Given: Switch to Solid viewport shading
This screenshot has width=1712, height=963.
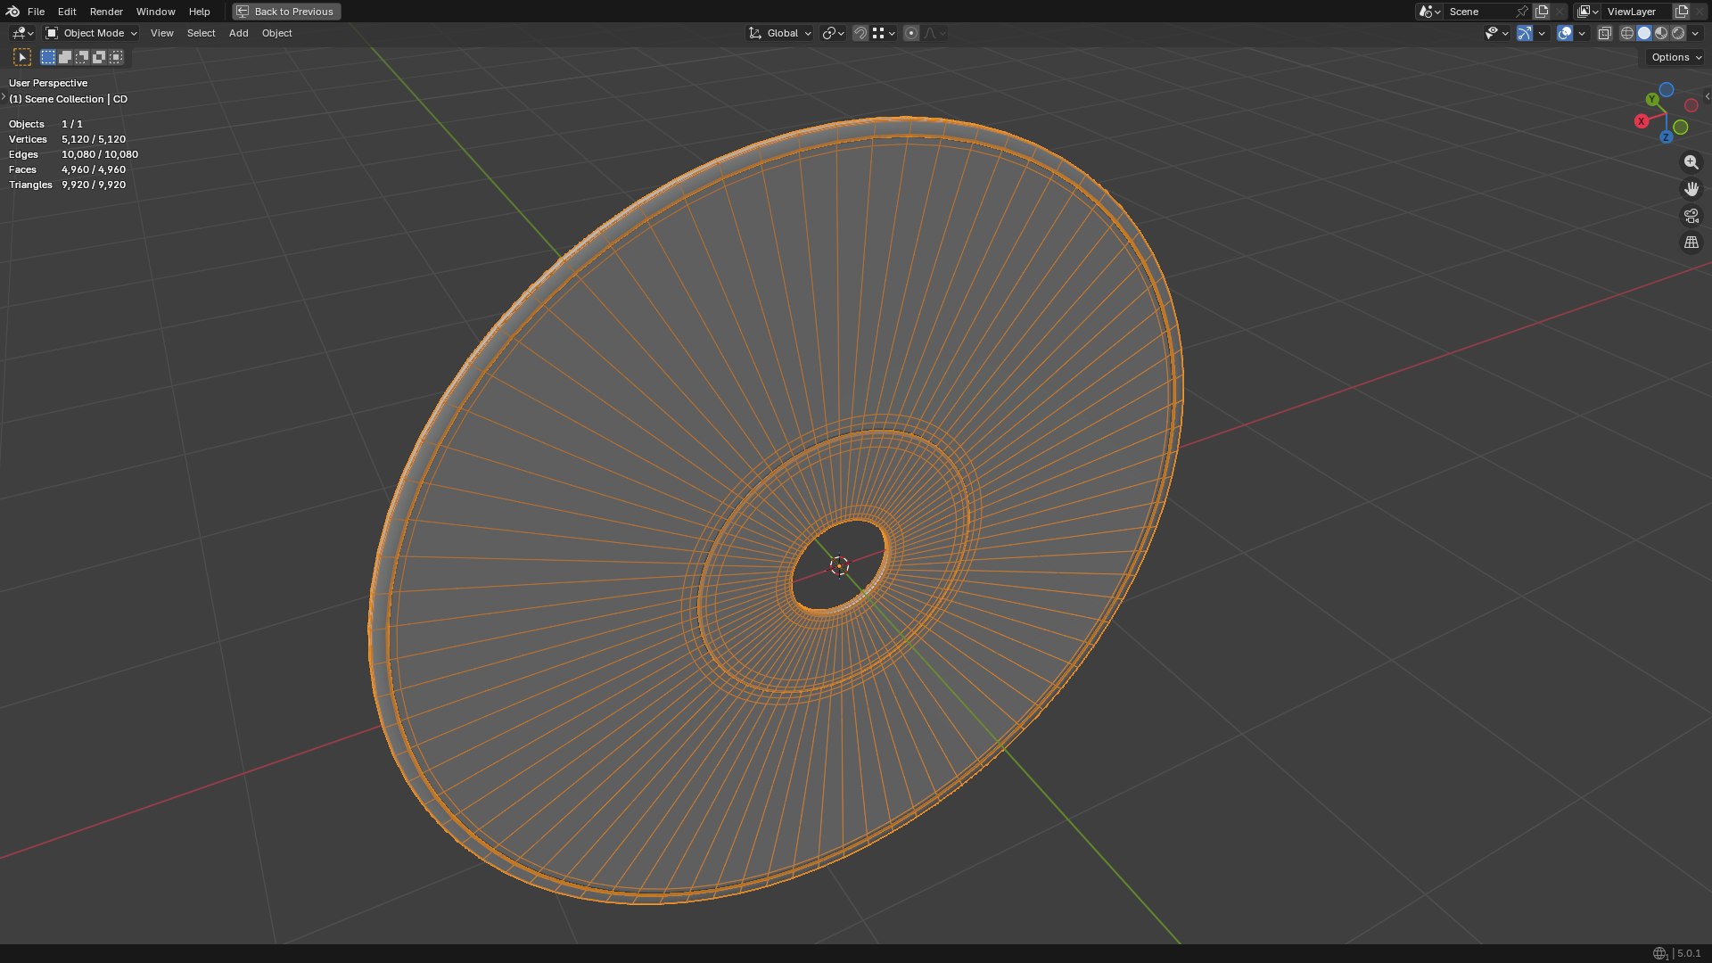Looking at the screenshot, I should [x=1644, y=33].
